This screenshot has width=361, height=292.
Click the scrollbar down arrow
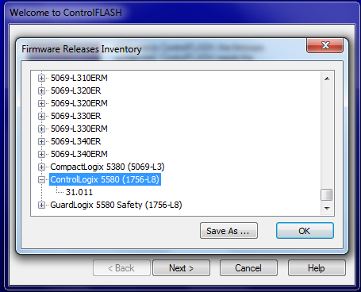pyautogui.click(x=327, y=208)
